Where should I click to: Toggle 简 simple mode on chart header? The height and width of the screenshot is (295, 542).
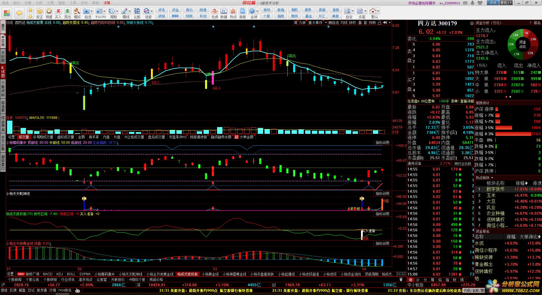pos(296,23)
